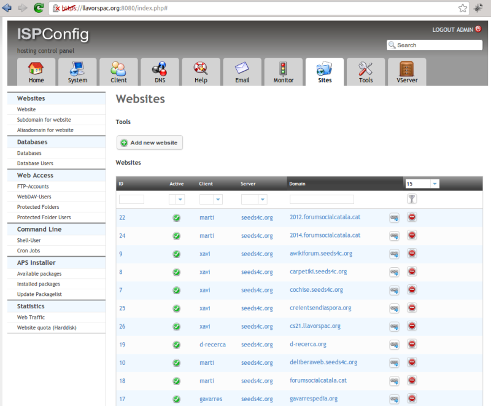Click the filter funnel icon in table header
The height and width of the screenshot is (406, 491).
click(412, 199)
